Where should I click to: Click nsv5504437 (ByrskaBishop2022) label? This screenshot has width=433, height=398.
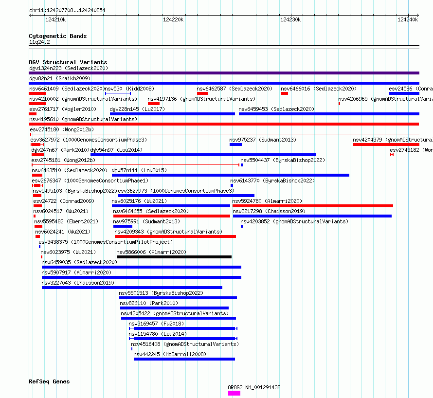point(283,160)
